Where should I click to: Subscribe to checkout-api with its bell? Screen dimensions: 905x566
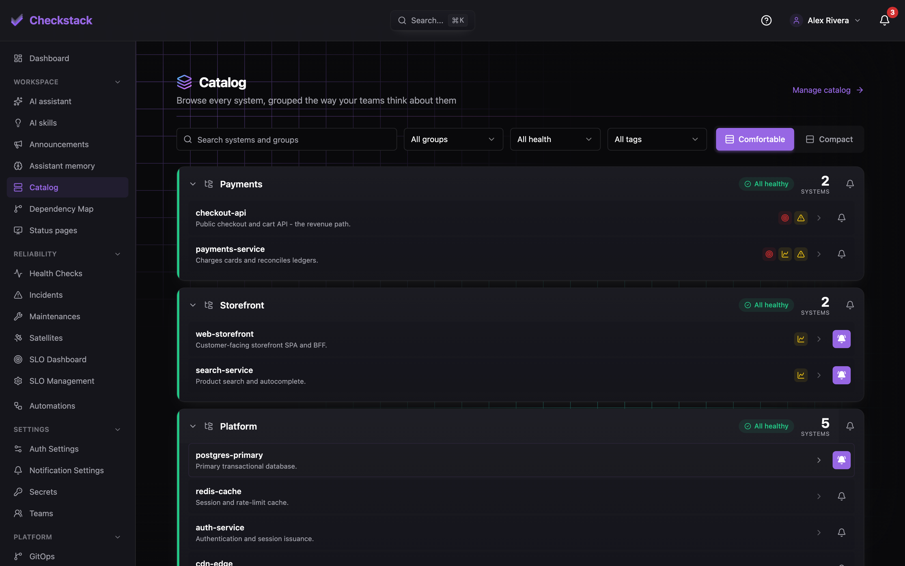point(841,218)
